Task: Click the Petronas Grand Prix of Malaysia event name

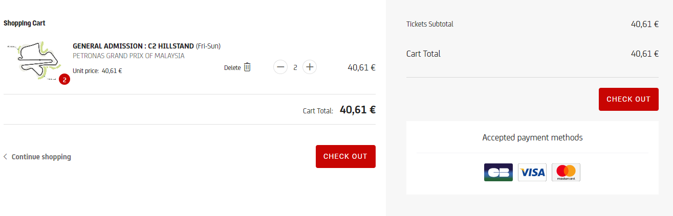Action: click(x=128, y=56)
